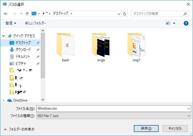Select the bash folder

click(x=65, y=47)
